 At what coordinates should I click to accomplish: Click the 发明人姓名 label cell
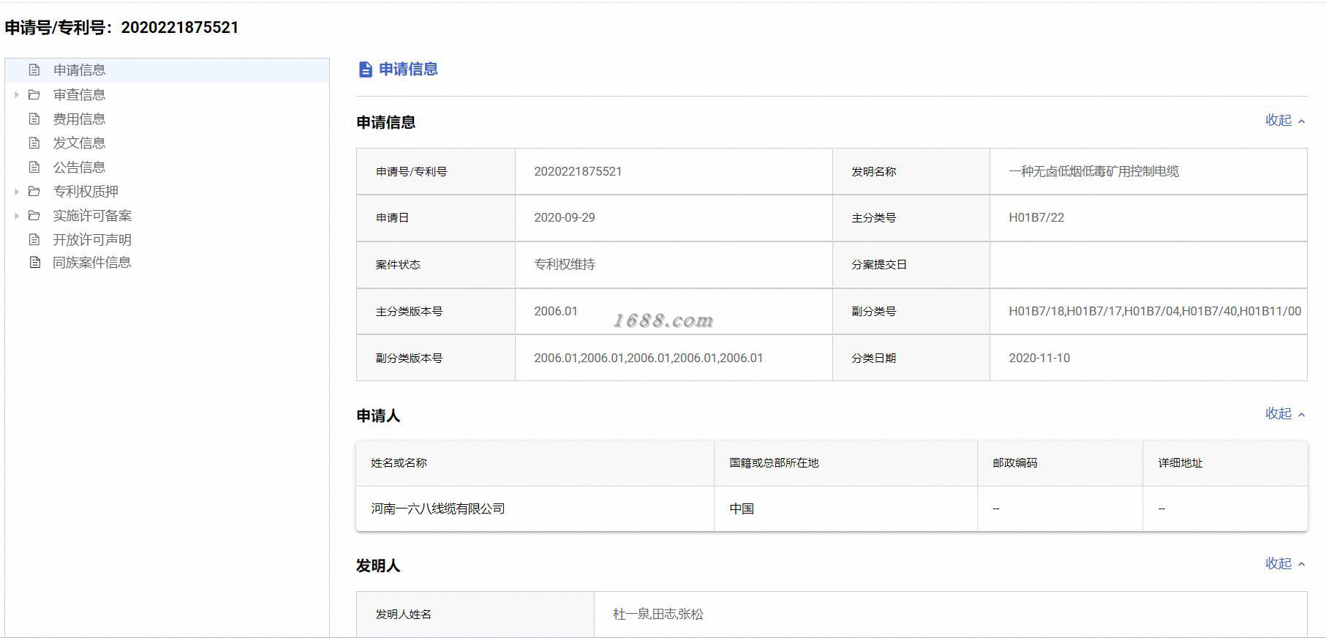(x=475, y=614)
